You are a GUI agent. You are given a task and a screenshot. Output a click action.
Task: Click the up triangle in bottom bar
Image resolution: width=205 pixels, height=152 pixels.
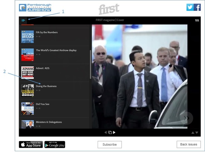193,133
